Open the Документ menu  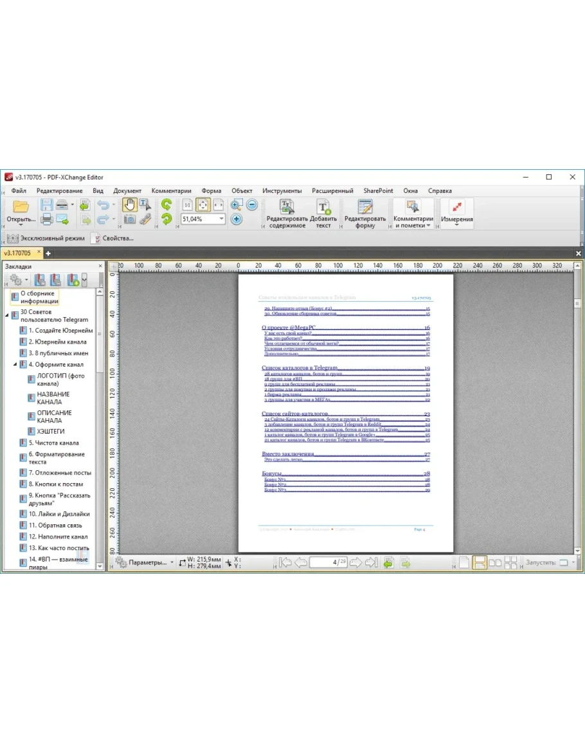coord(127,191)
